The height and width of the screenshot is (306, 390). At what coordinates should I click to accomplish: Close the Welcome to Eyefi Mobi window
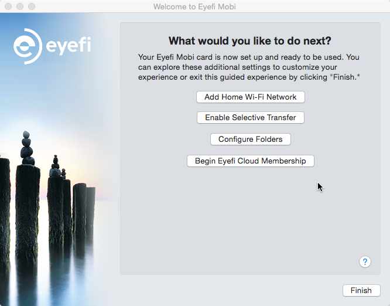point(8,6)
